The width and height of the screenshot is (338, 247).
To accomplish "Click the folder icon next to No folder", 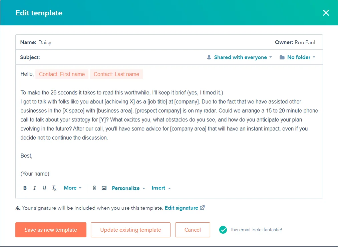I will click(282, 57).
